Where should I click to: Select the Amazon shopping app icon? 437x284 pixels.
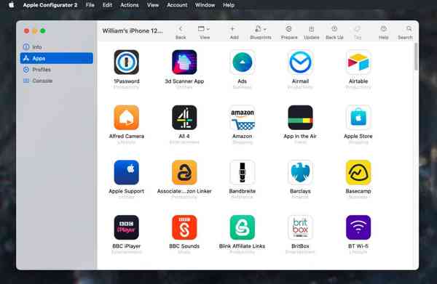pos(243,117)
